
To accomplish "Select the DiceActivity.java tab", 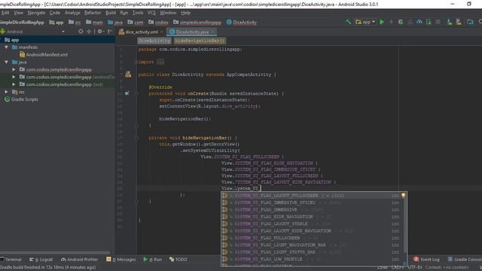I will pyautogui.click(x=192, y=32).
